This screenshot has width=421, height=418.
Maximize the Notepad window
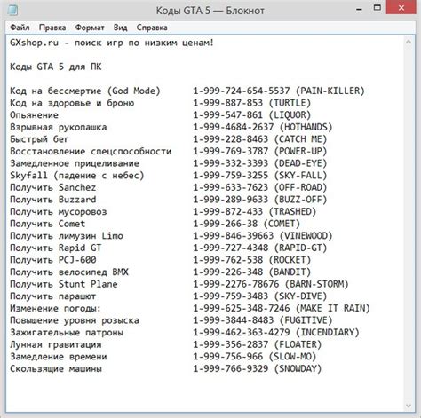pyautogui.click(x=377, y=8)
